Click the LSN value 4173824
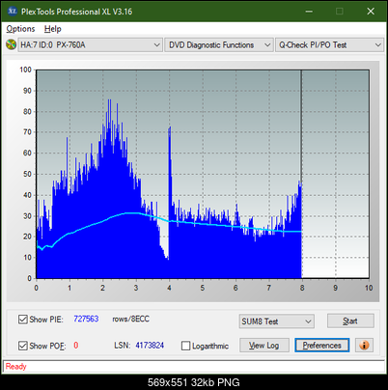This screenshot has height=390, width=388. coord(150,346)
